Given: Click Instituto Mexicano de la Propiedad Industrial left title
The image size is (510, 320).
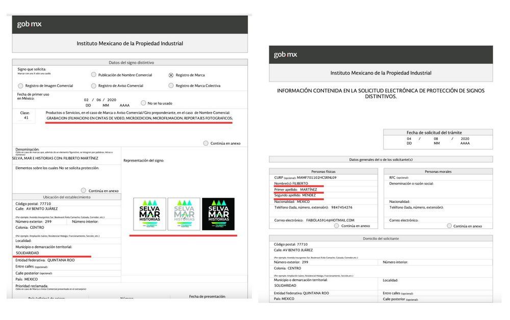Looking at the screenshot, I should tap(130, 43).
